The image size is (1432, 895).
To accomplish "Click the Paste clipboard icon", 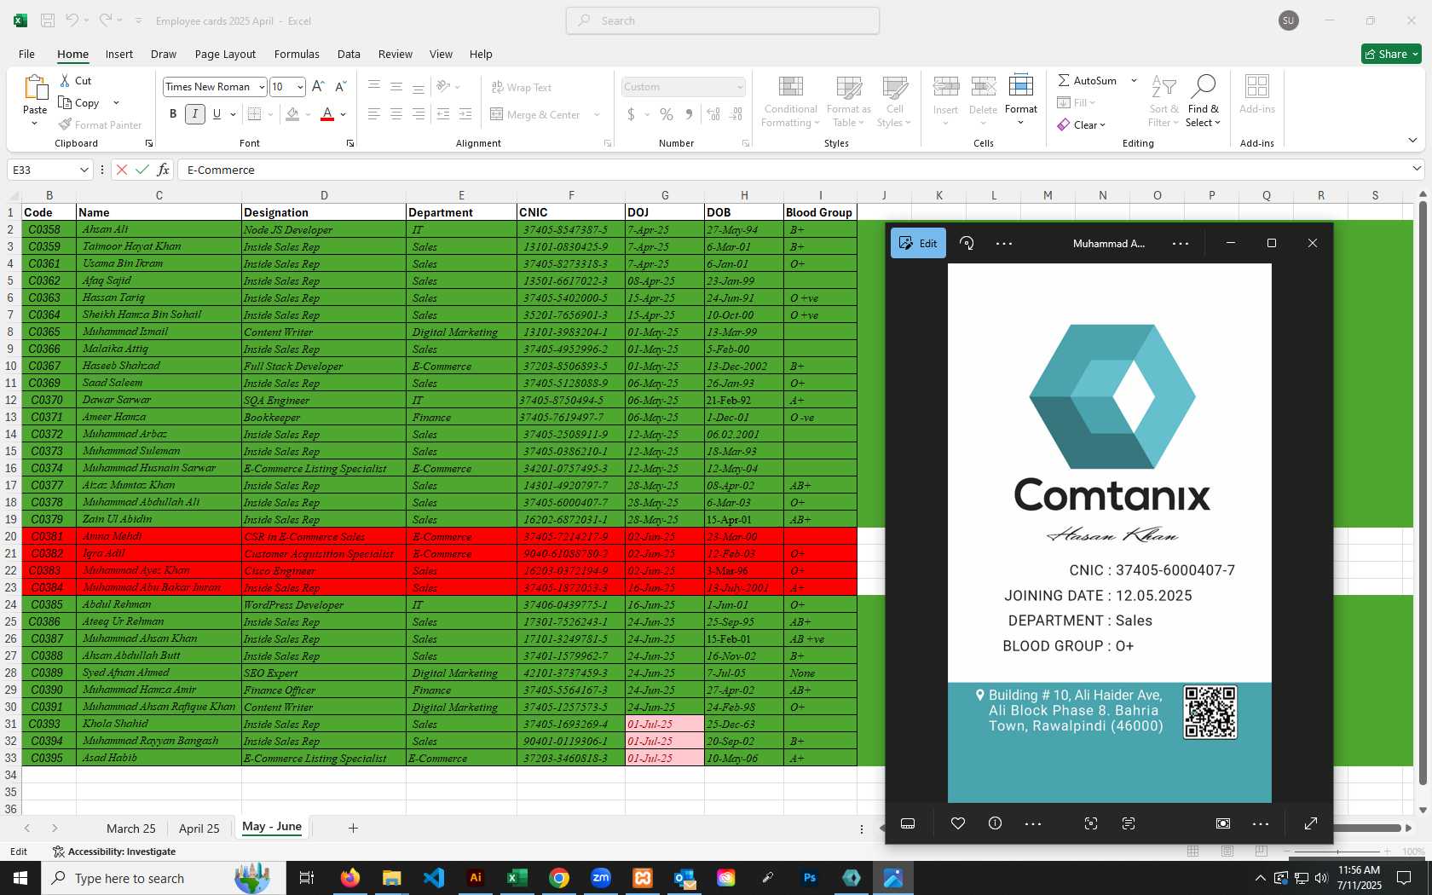I will pos(35,89).
